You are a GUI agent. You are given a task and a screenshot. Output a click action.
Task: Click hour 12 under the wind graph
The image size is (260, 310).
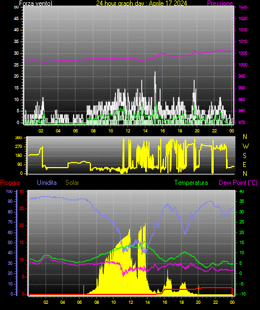tap(128, 131)
